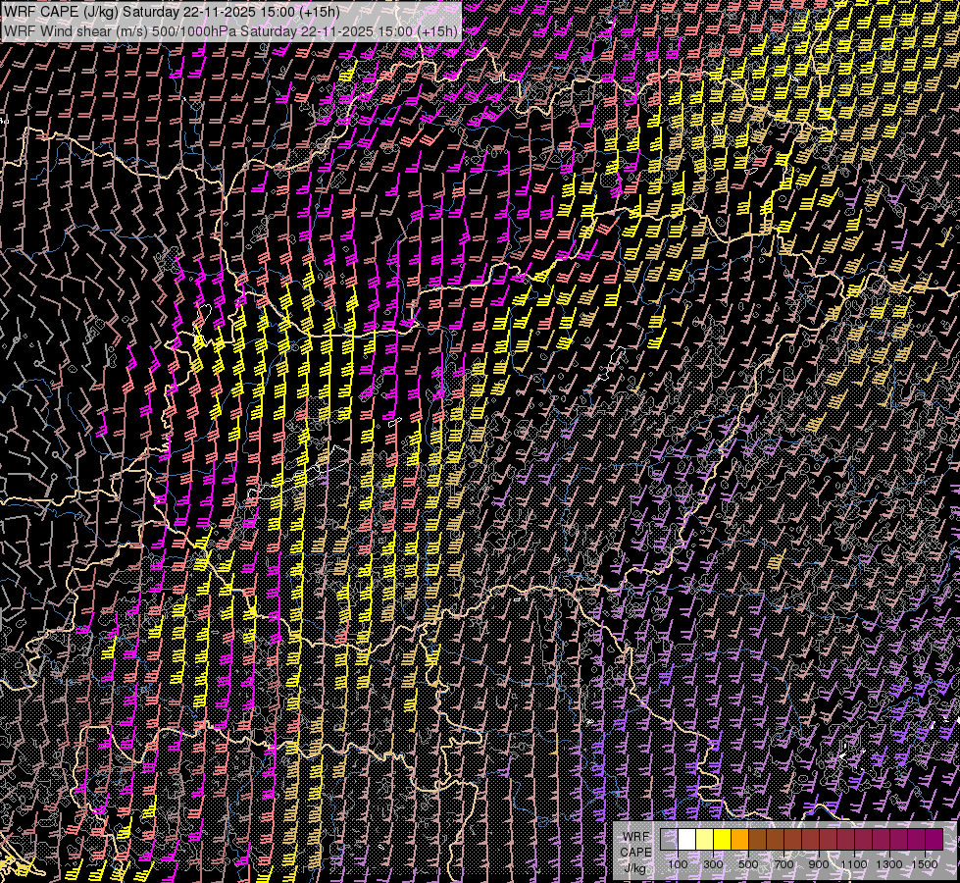Click the '300' legend value
The height and width of the screenshot is (883, 960).
713,864
